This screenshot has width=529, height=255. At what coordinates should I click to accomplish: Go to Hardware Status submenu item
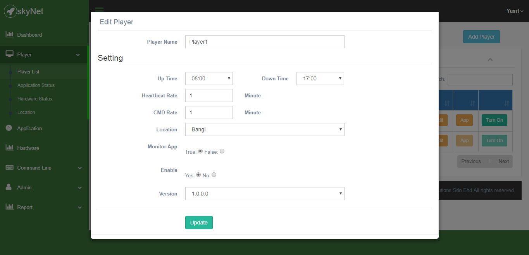(x=34, y=99)
